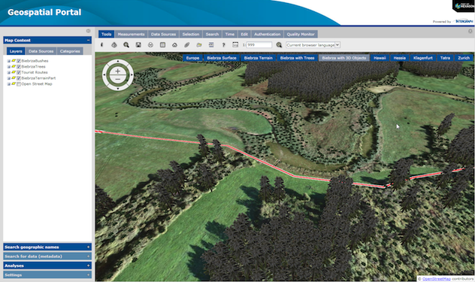Screen dimensions: 475x282
Task: Click the info tool icon in toolbar
Action: [x=101, y=45]
